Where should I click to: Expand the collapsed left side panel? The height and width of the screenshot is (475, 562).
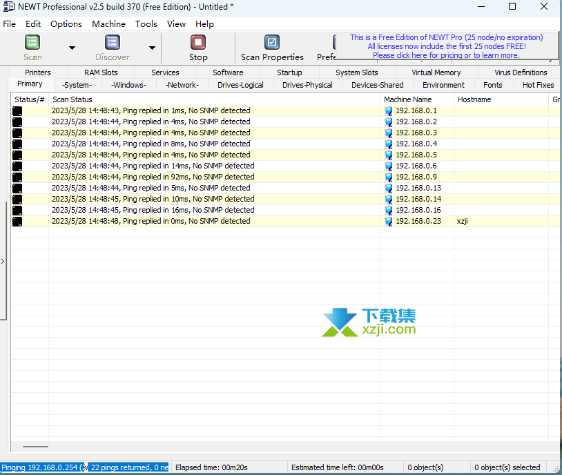pos(3,262)
